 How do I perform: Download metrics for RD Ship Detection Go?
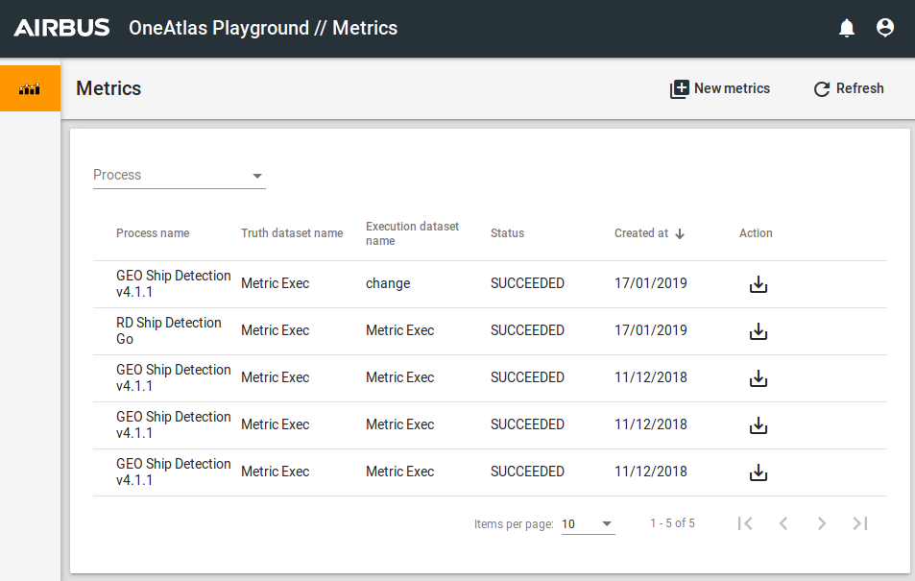[758, 331]
